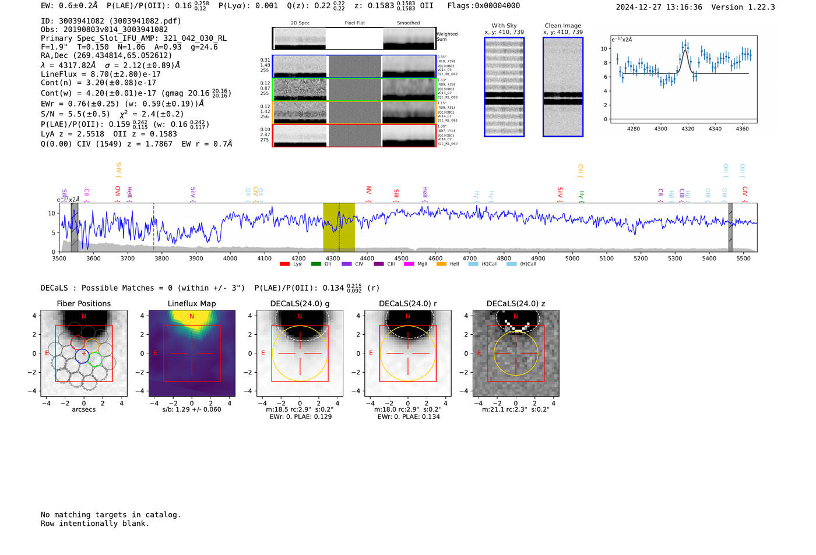816x555 pixels.
Task: Click the 'EW: 0.6±0.2Å' header value
Action: 69,6
